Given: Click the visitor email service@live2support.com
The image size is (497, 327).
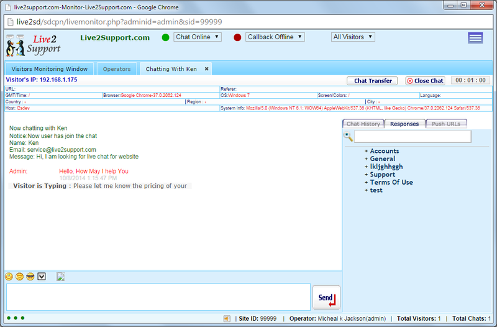Looking at the screenshot, I should (x=62, y=150).
